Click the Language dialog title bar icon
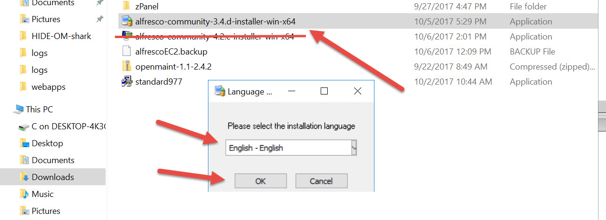Viewport: 606px width, 220px height. (x=219, y=92)
